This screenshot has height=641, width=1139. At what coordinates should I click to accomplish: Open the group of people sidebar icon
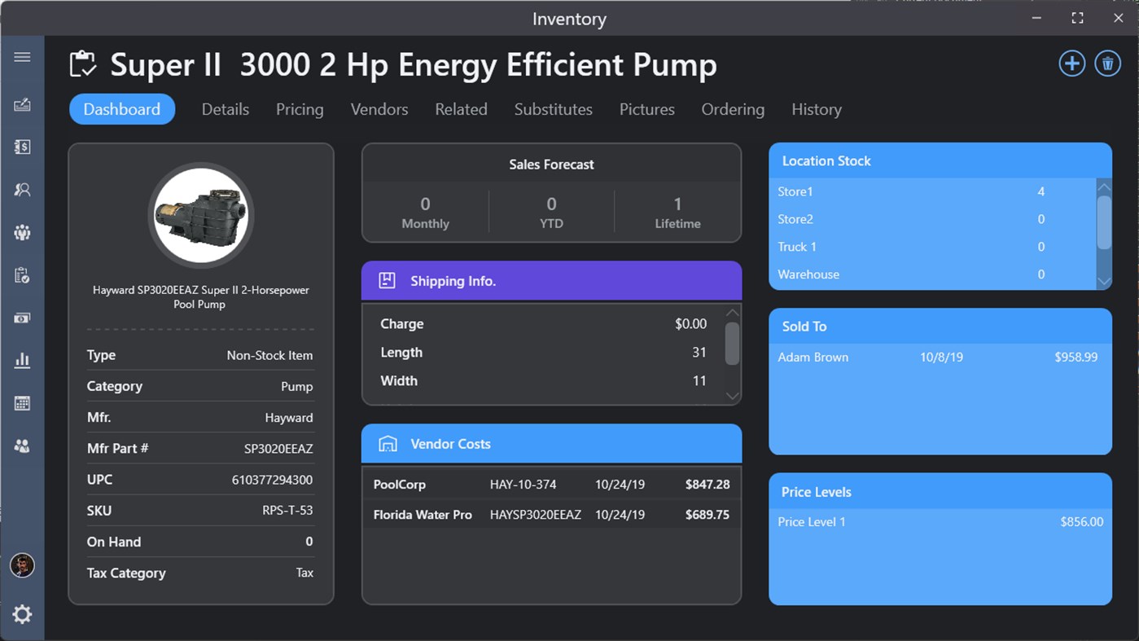click(22, 232)
